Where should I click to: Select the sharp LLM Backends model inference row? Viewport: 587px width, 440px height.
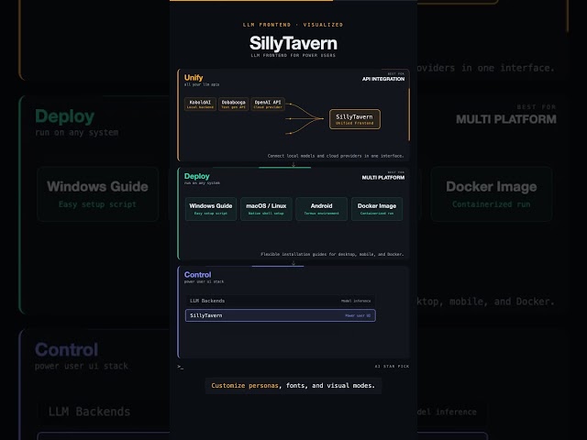pyautogui.click(x=281, y=301)
